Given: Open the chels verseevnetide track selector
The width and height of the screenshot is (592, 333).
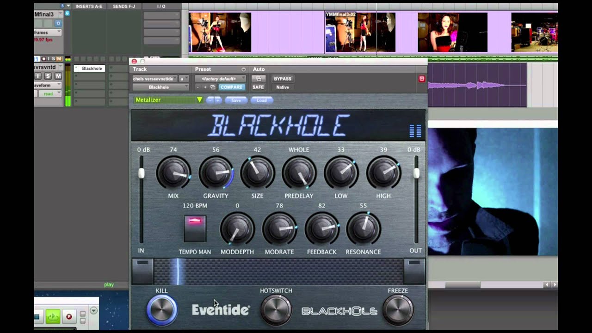Looking at the screenshot, I should (x=155, y=79).
